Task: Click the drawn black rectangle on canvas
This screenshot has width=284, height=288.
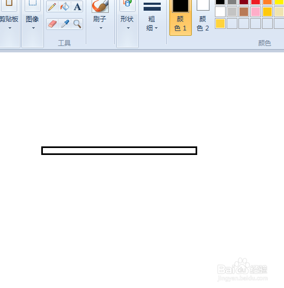Action: click(x=119, y=151)
